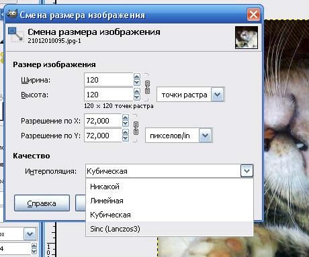Click the scale image icon in dialog header
Screen dimensions: 309x257
point(16,35)
